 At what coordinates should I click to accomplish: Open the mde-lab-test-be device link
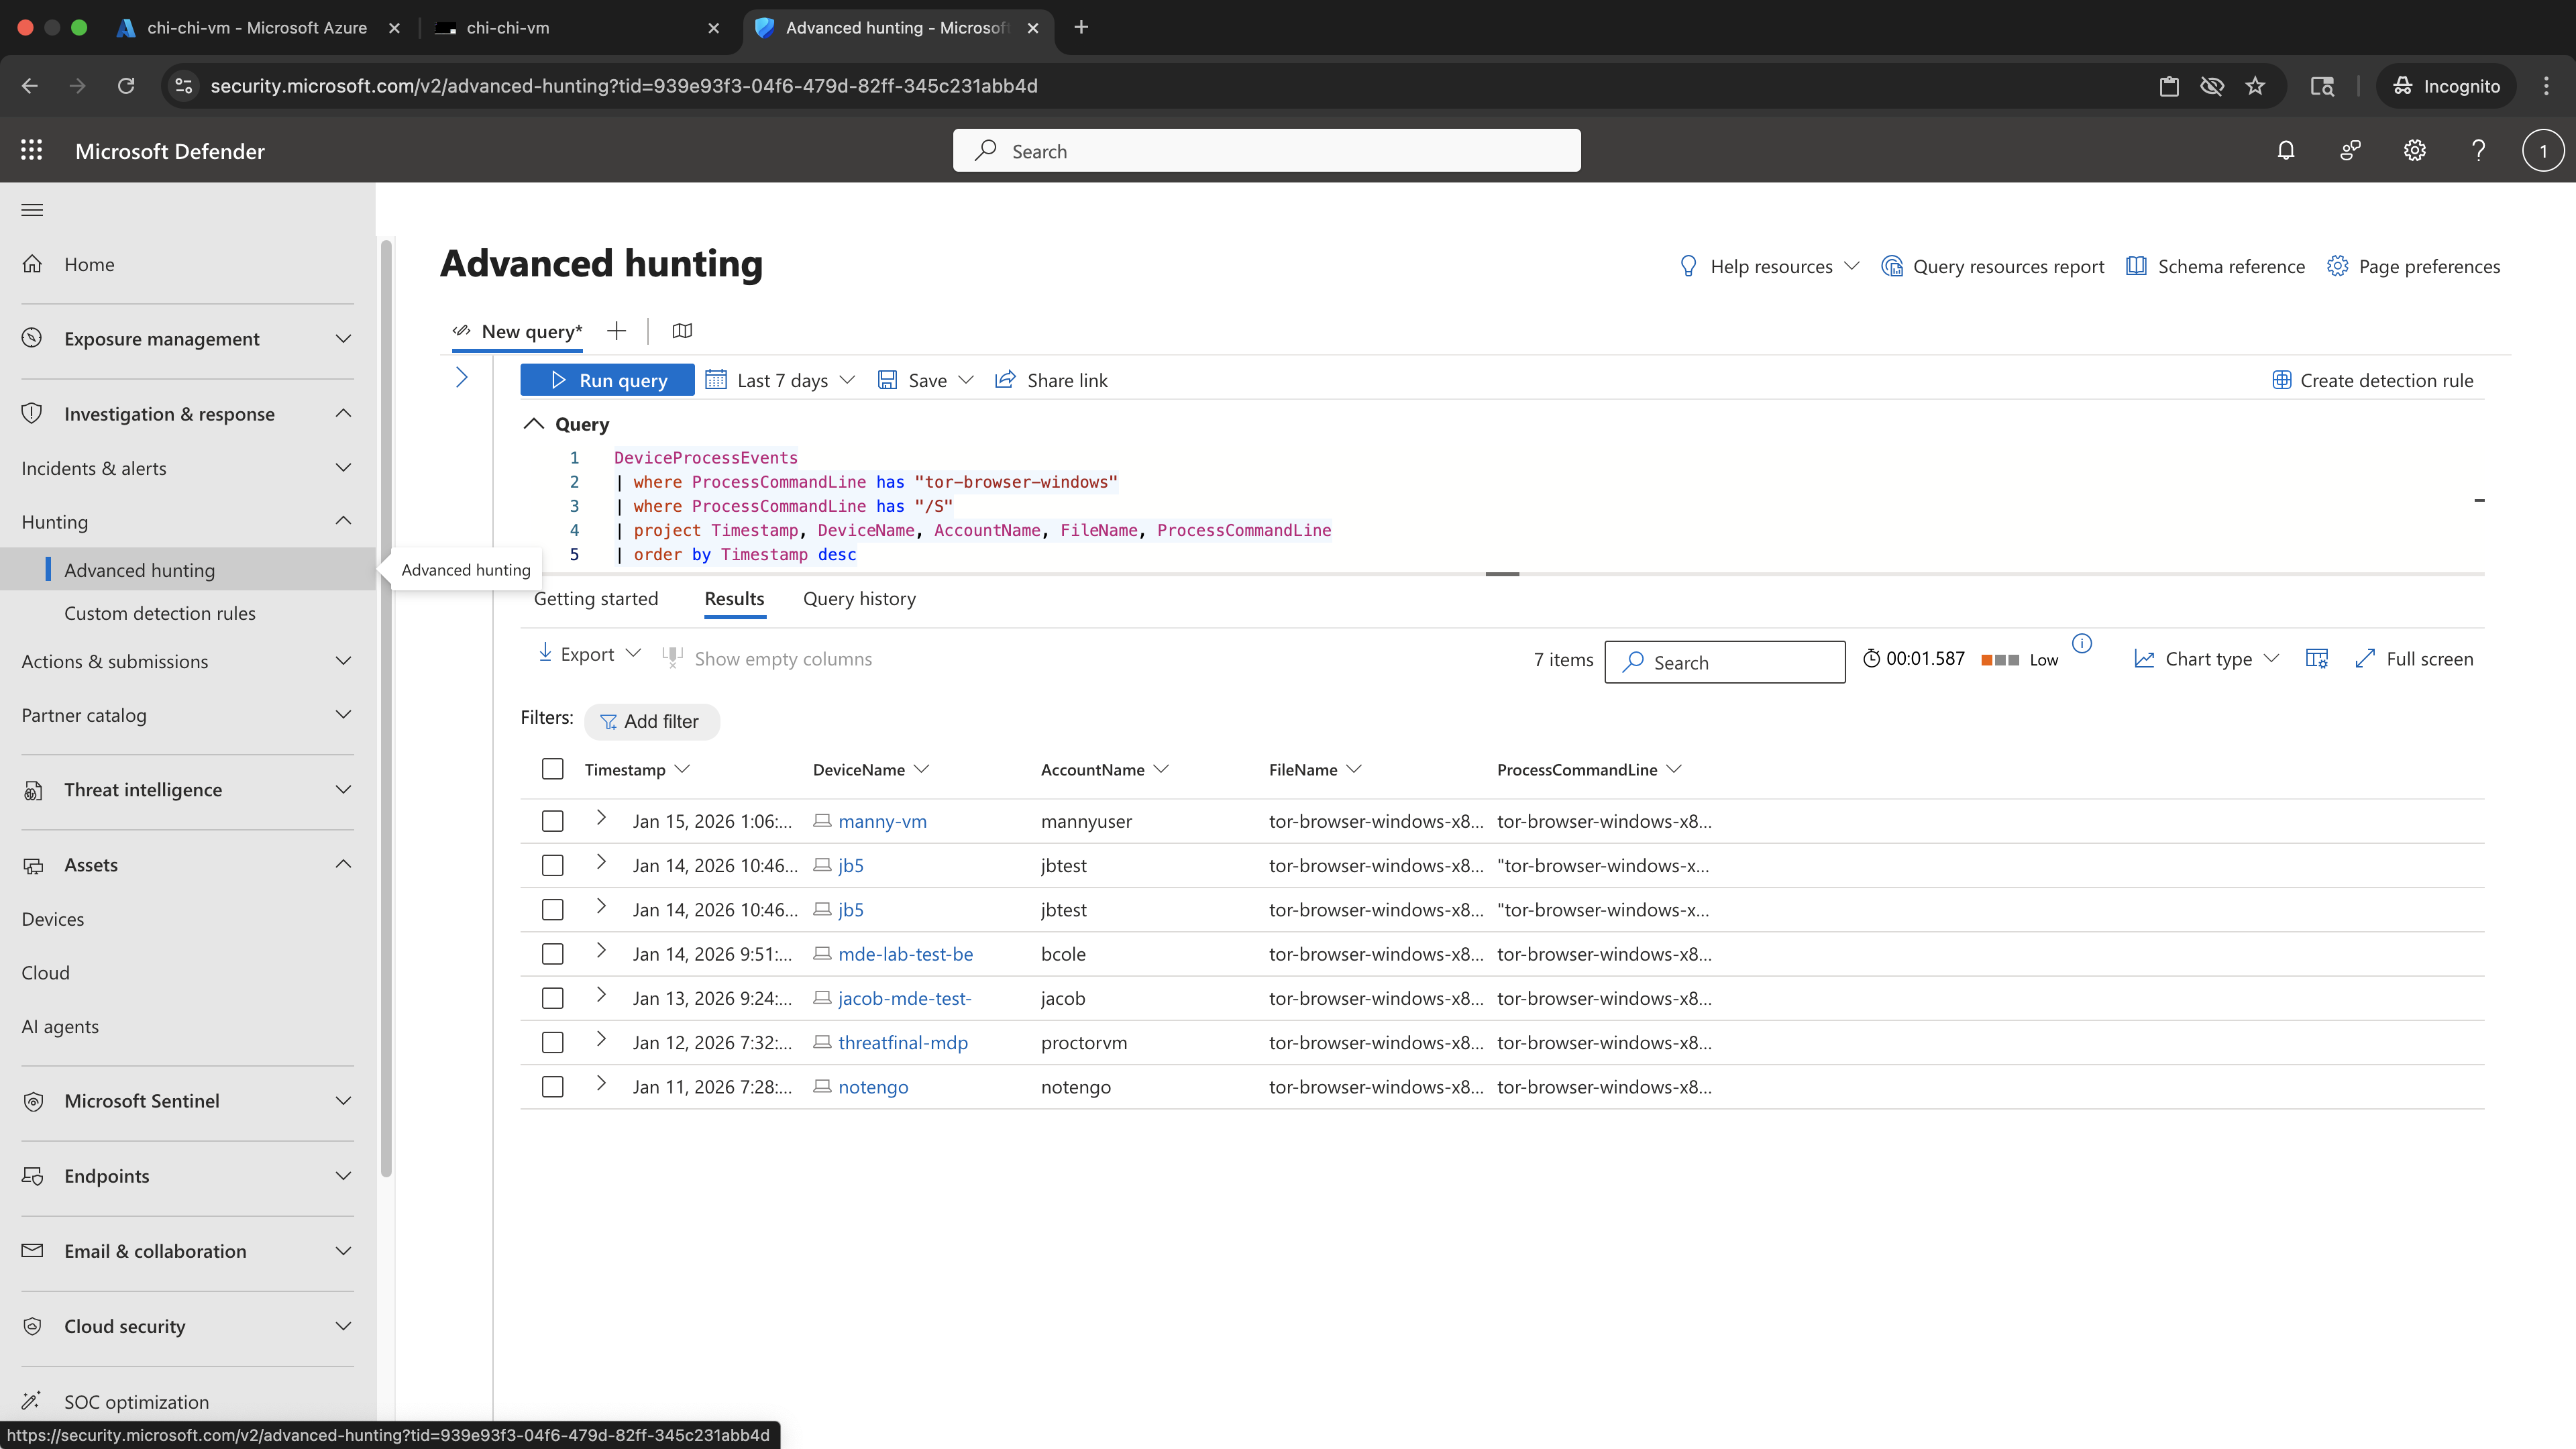[905, 954]
